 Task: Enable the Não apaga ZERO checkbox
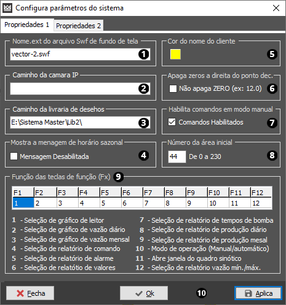coord(173,88)
